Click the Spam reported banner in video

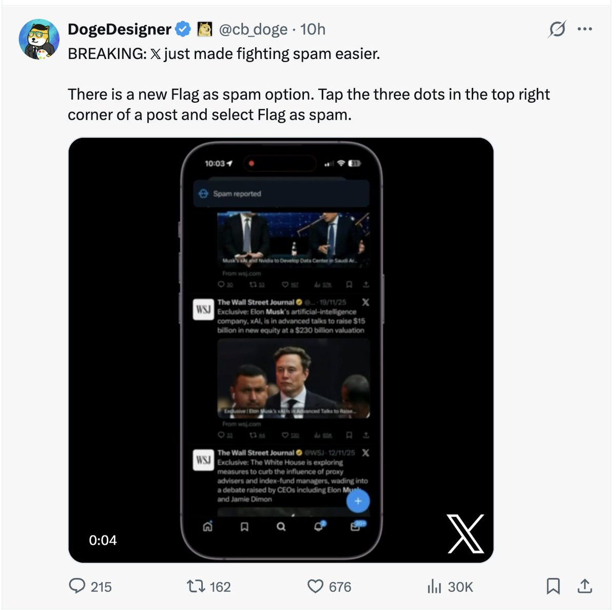coord(281,194)
